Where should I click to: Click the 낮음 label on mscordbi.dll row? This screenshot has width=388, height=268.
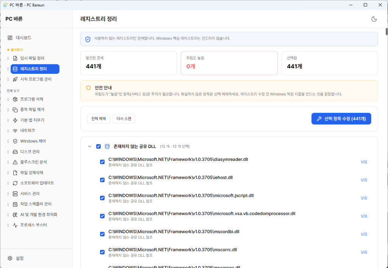pos(364,234)
